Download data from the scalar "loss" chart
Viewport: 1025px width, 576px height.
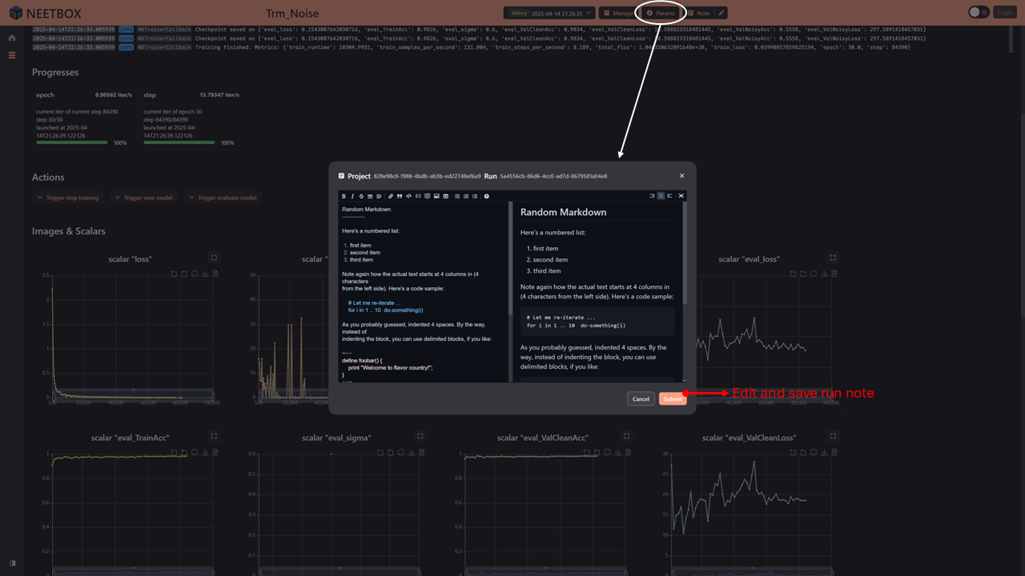point(206,274)
